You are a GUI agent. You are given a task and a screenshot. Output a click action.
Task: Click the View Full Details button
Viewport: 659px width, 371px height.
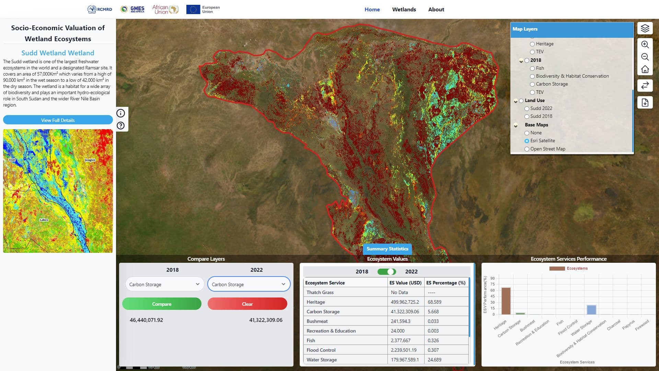click(58, 120)
